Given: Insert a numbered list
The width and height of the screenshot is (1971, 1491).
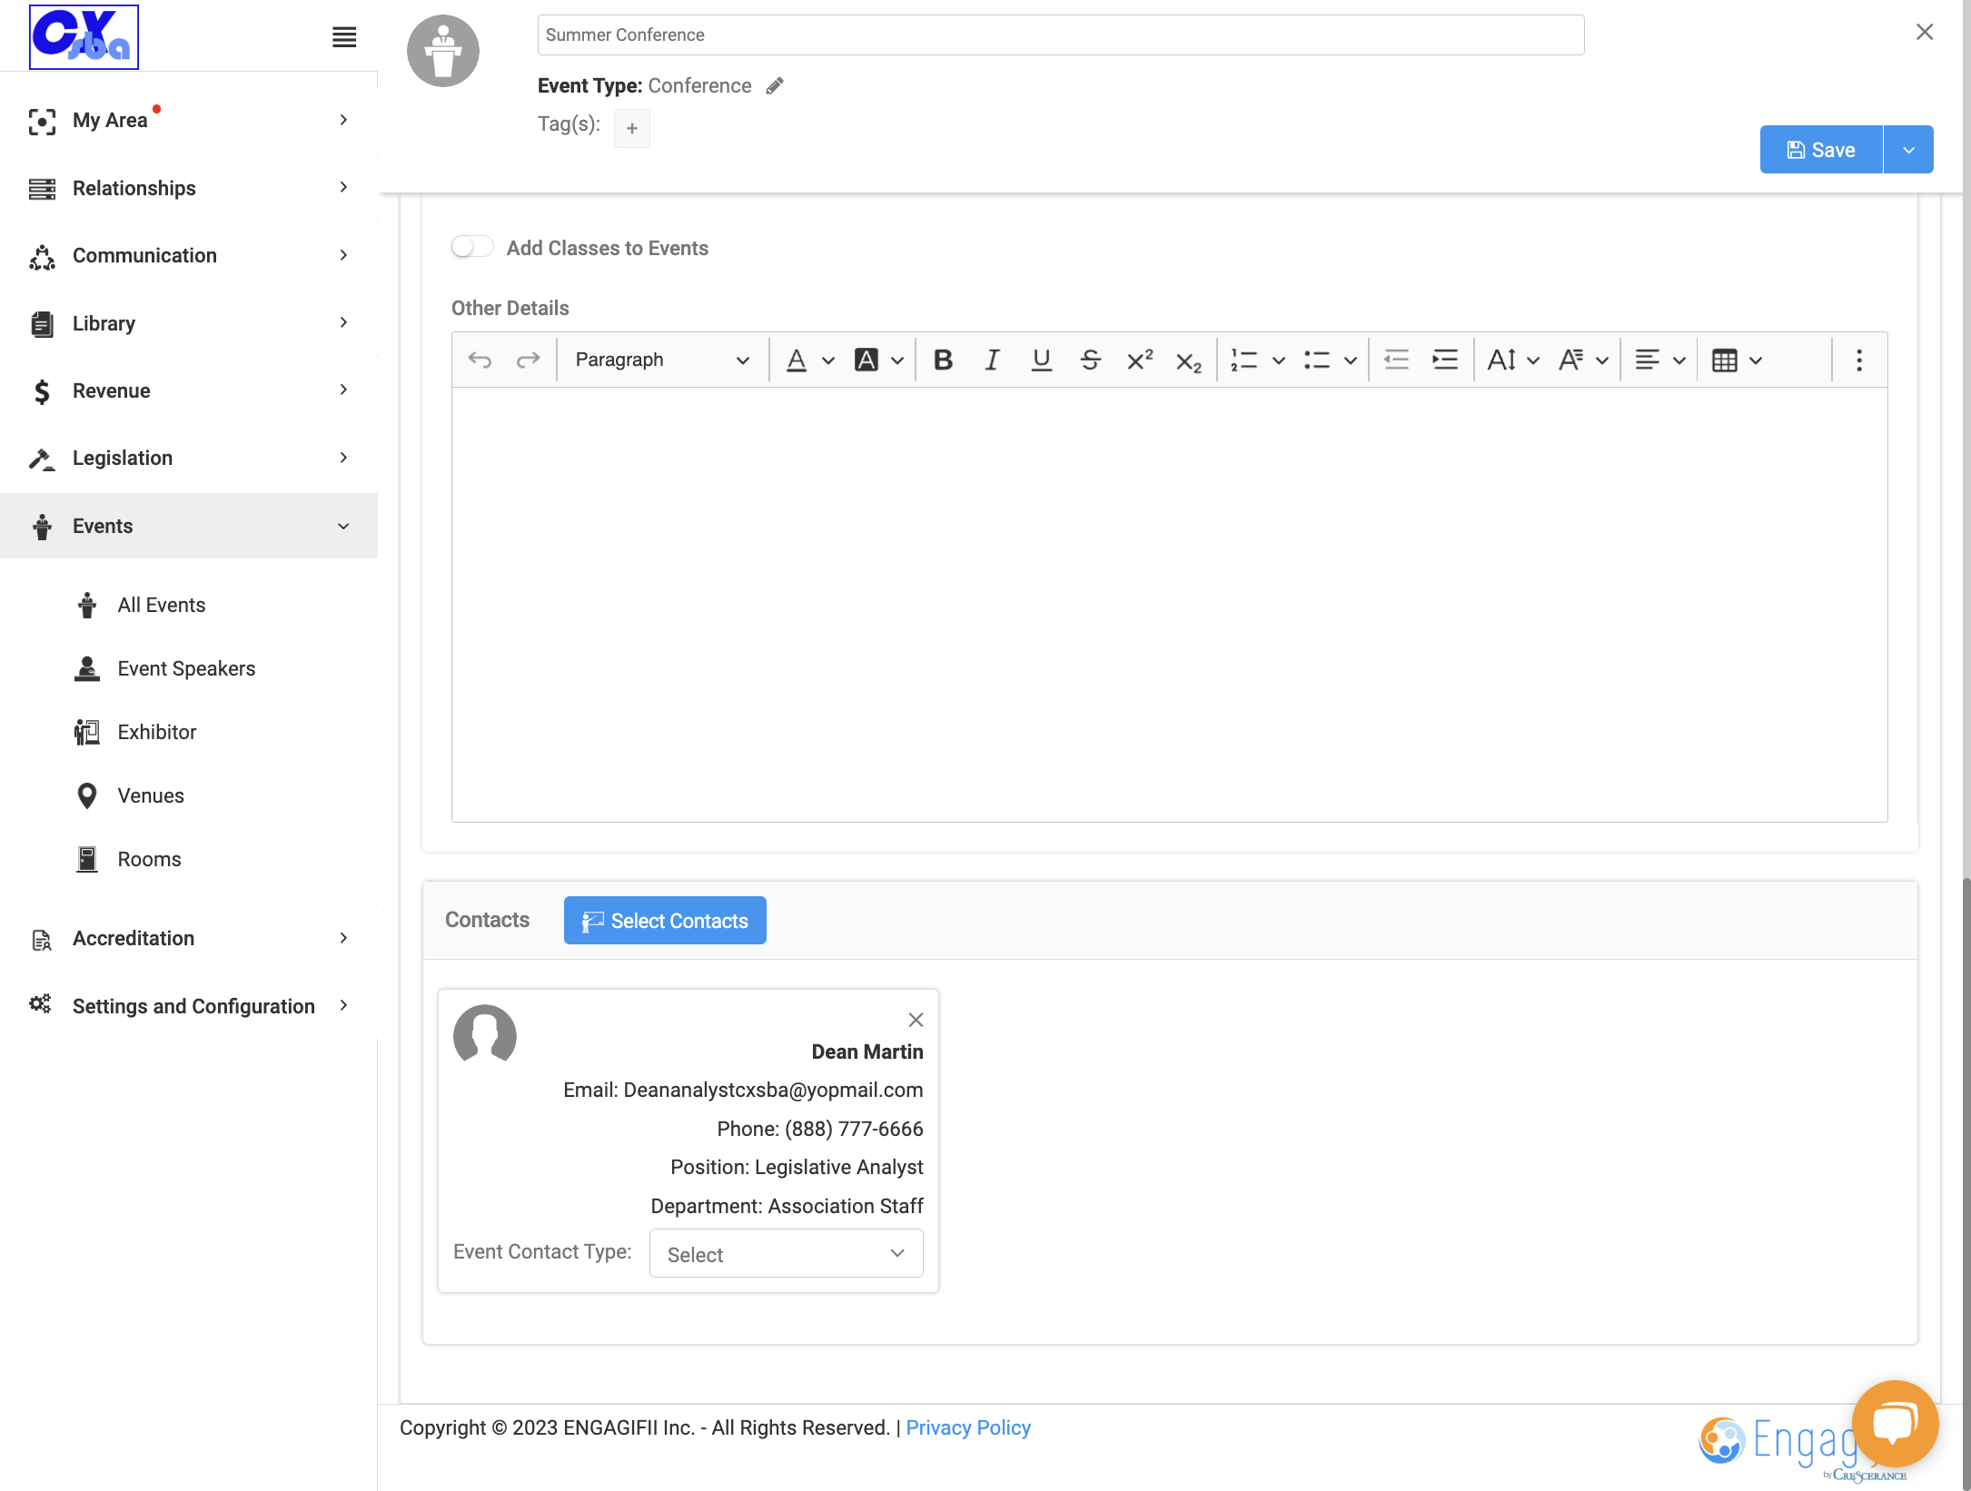Looking at the screenshot, I should pyautogui.click(x=1244, y=360).
